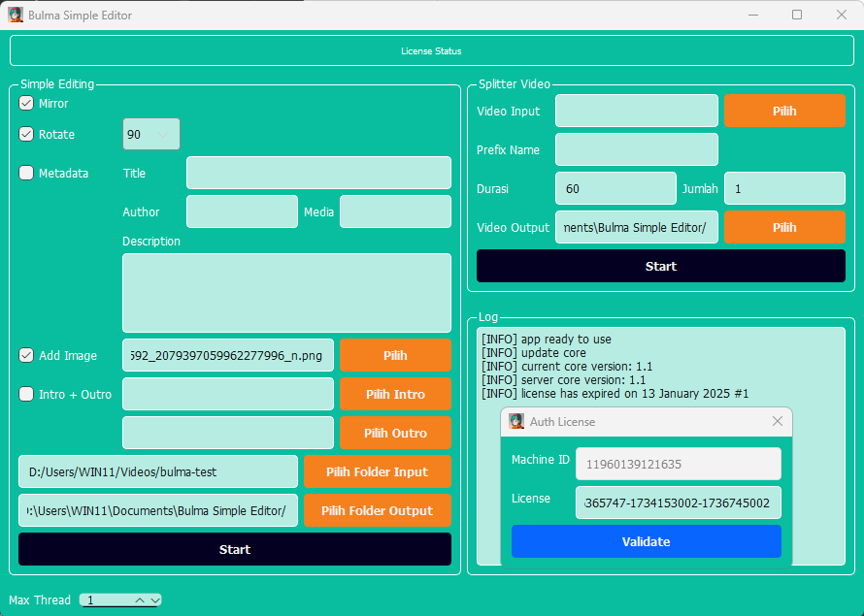
Task: Click the Pilih Intro button
Action: point(395,394)
